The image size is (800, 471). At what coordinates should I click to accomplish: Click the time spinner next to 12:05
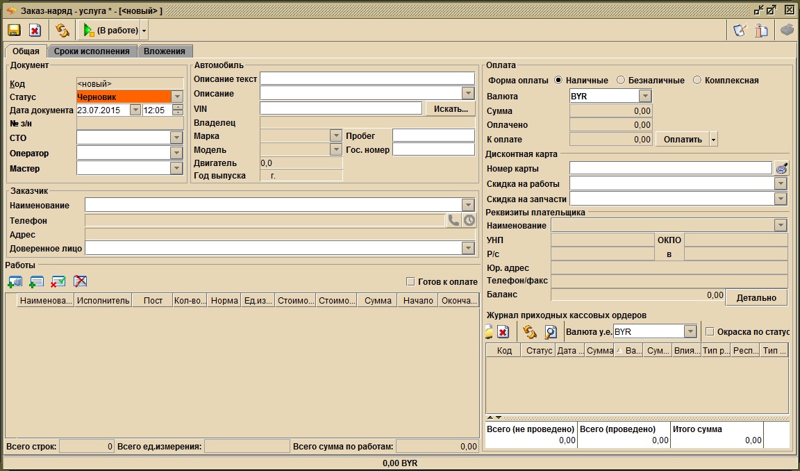tap(178, 110)
